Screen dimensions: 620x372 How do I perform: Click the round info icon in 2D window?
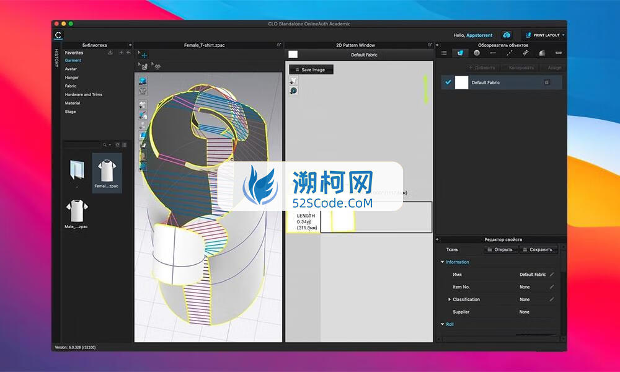point(293,91)
